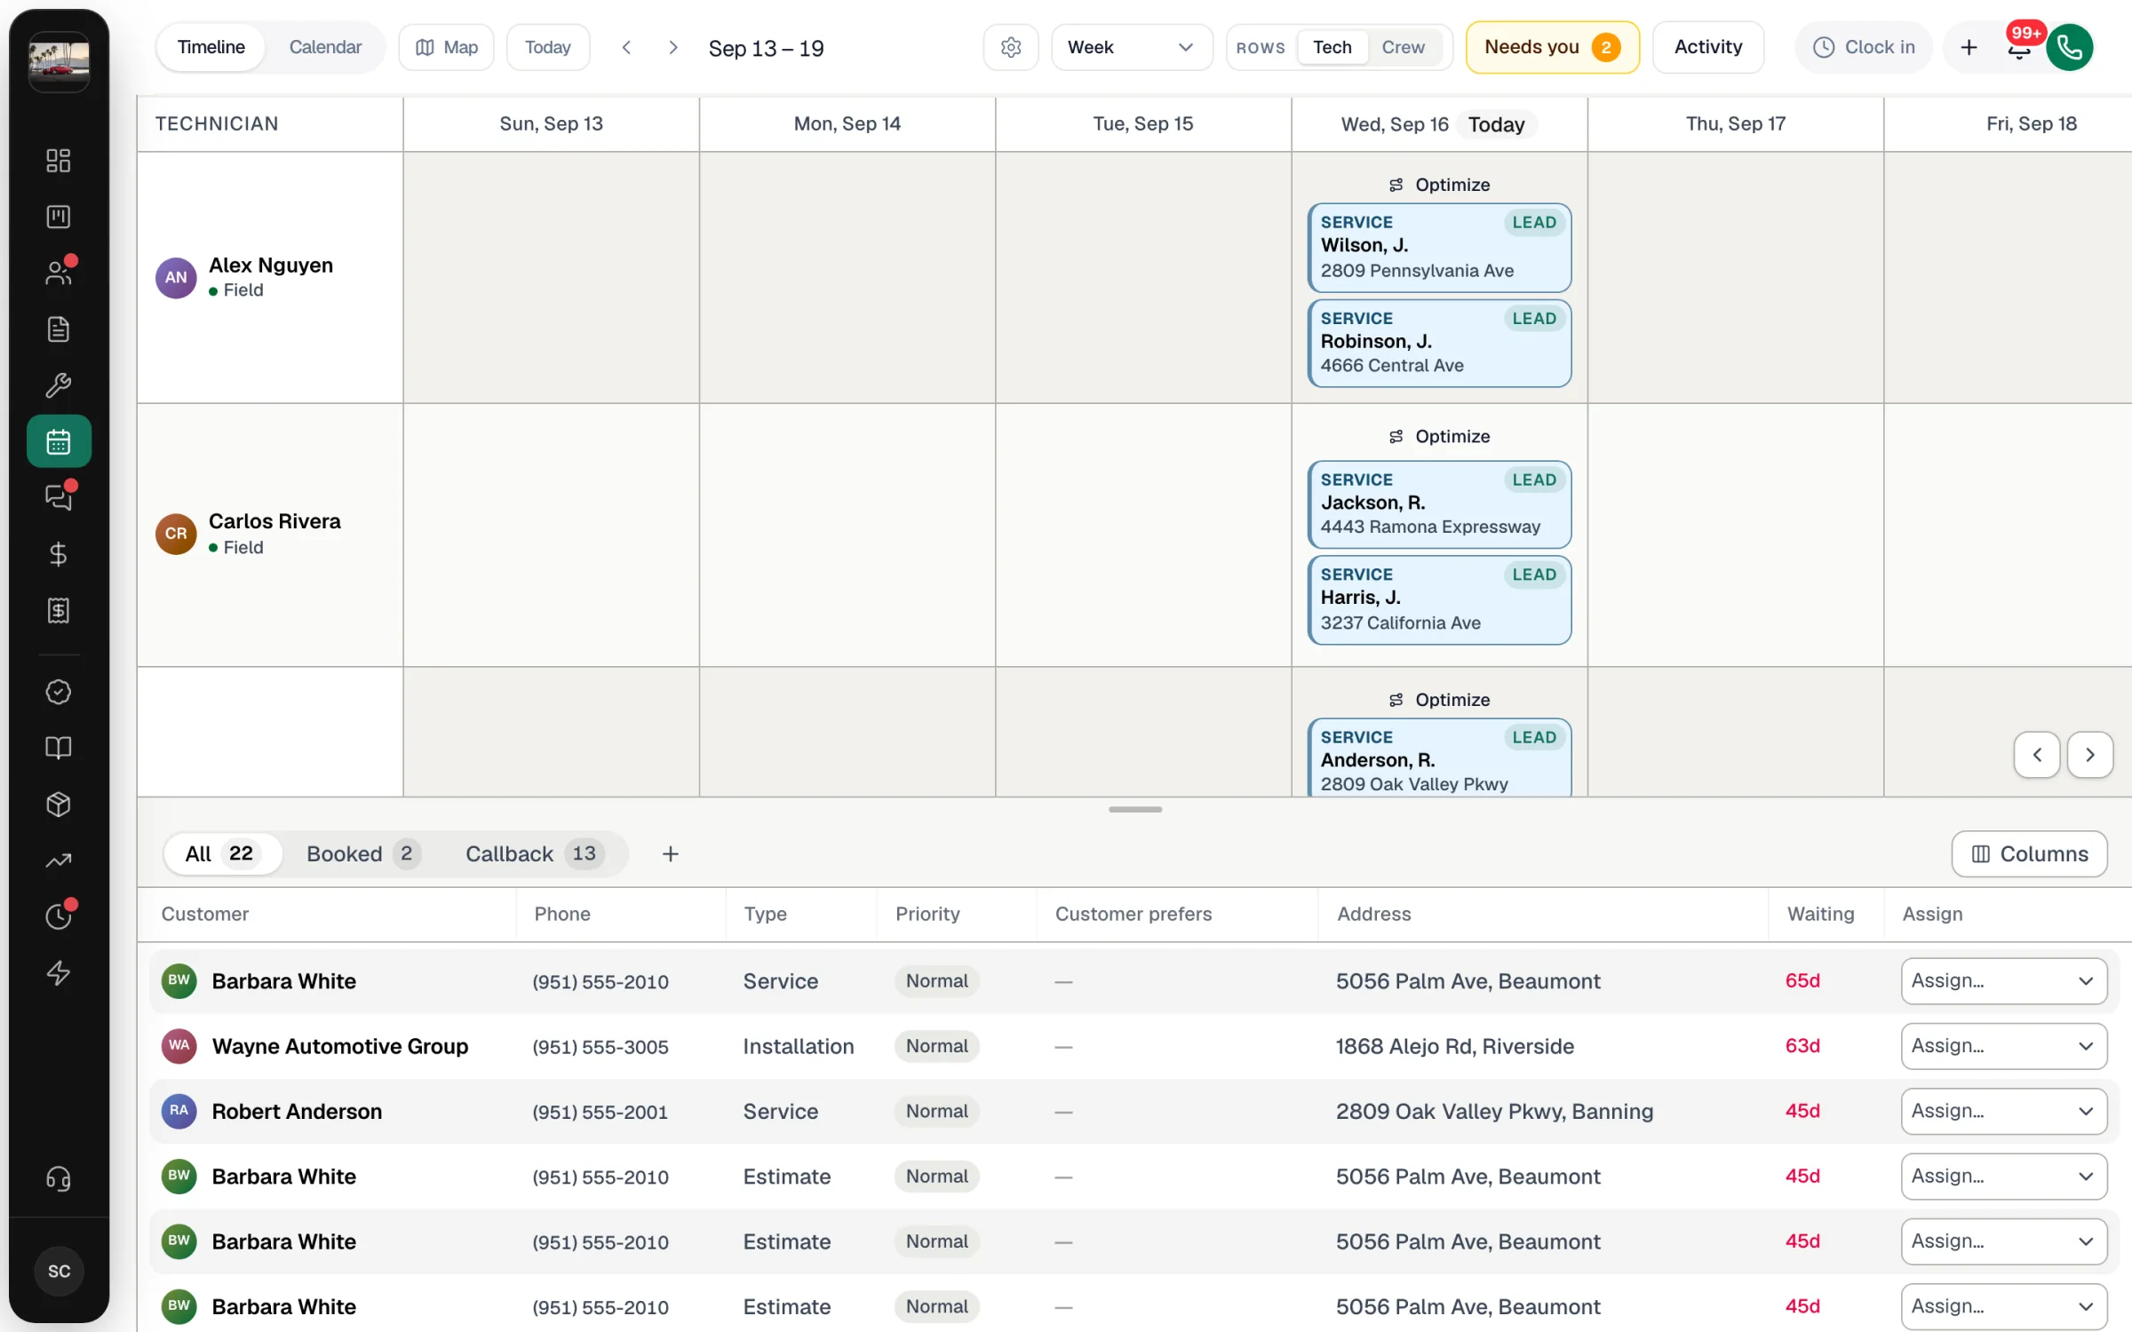
Task: Open the timeline settings gear icon
Action: point(1011,47)
